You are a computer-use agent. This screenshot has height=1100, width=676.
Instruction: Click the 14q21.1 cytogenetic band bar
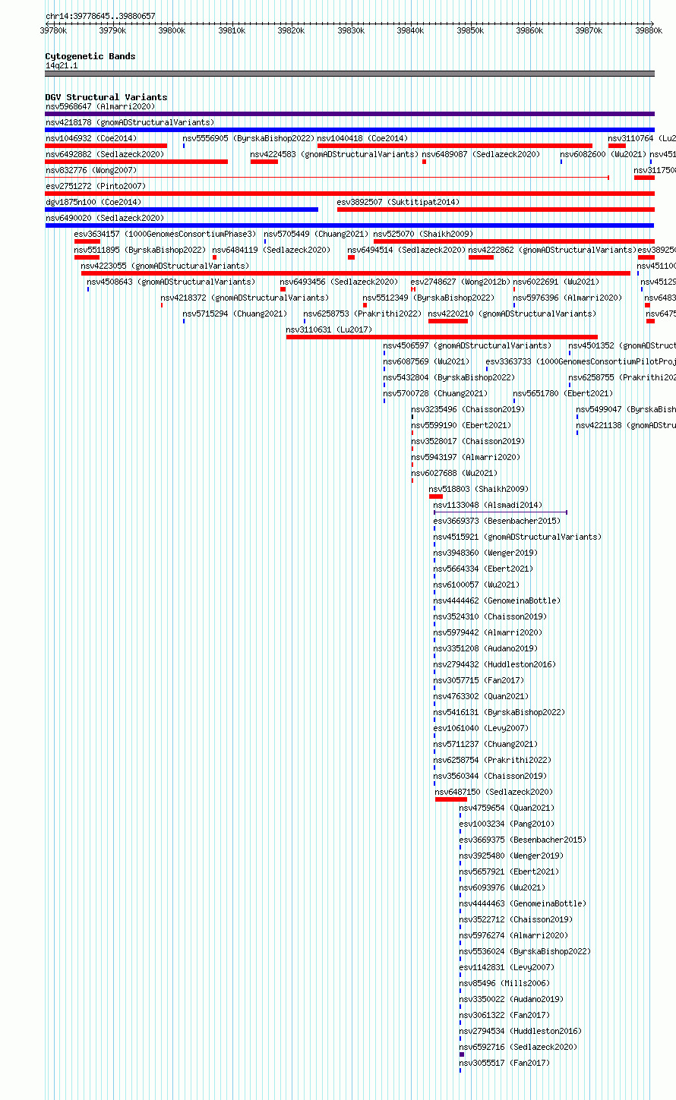coord(349,74)
